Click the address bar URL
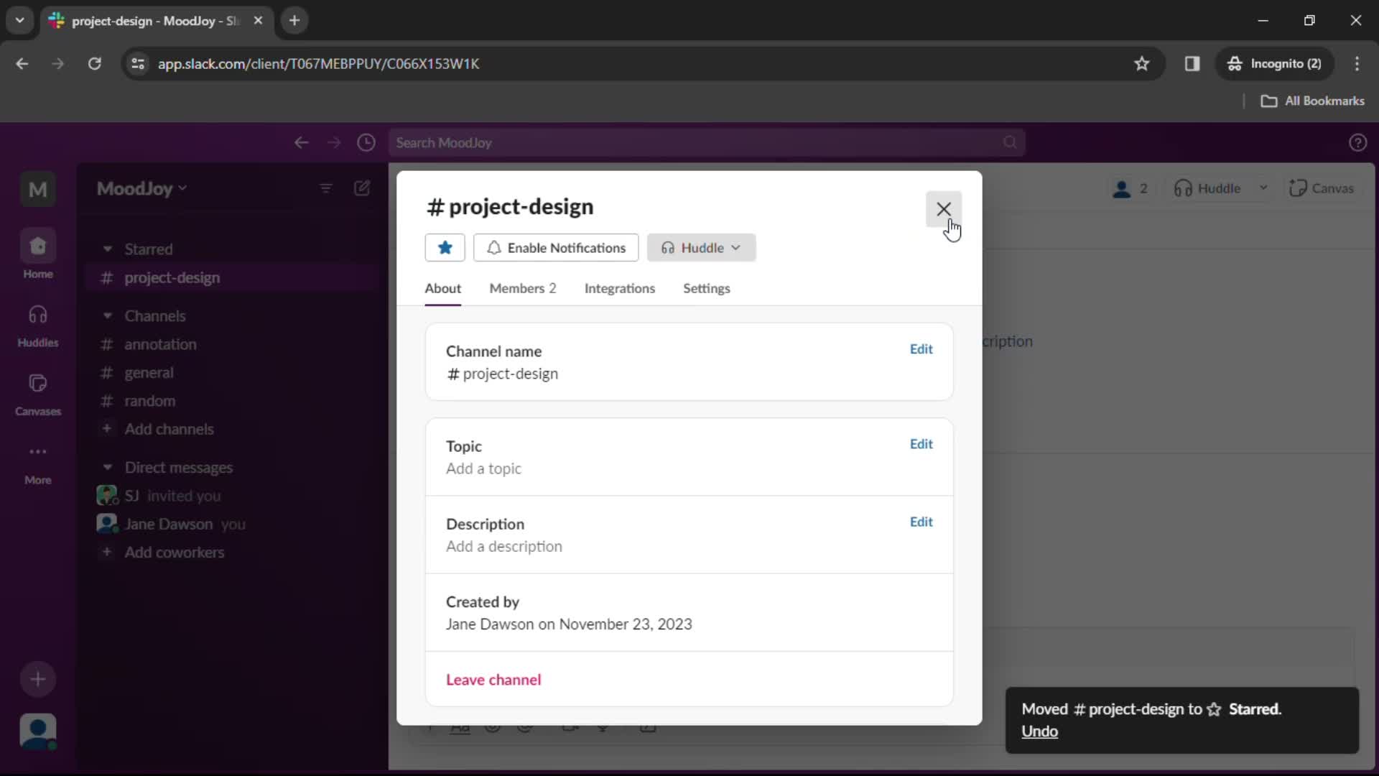 point(319,64)
